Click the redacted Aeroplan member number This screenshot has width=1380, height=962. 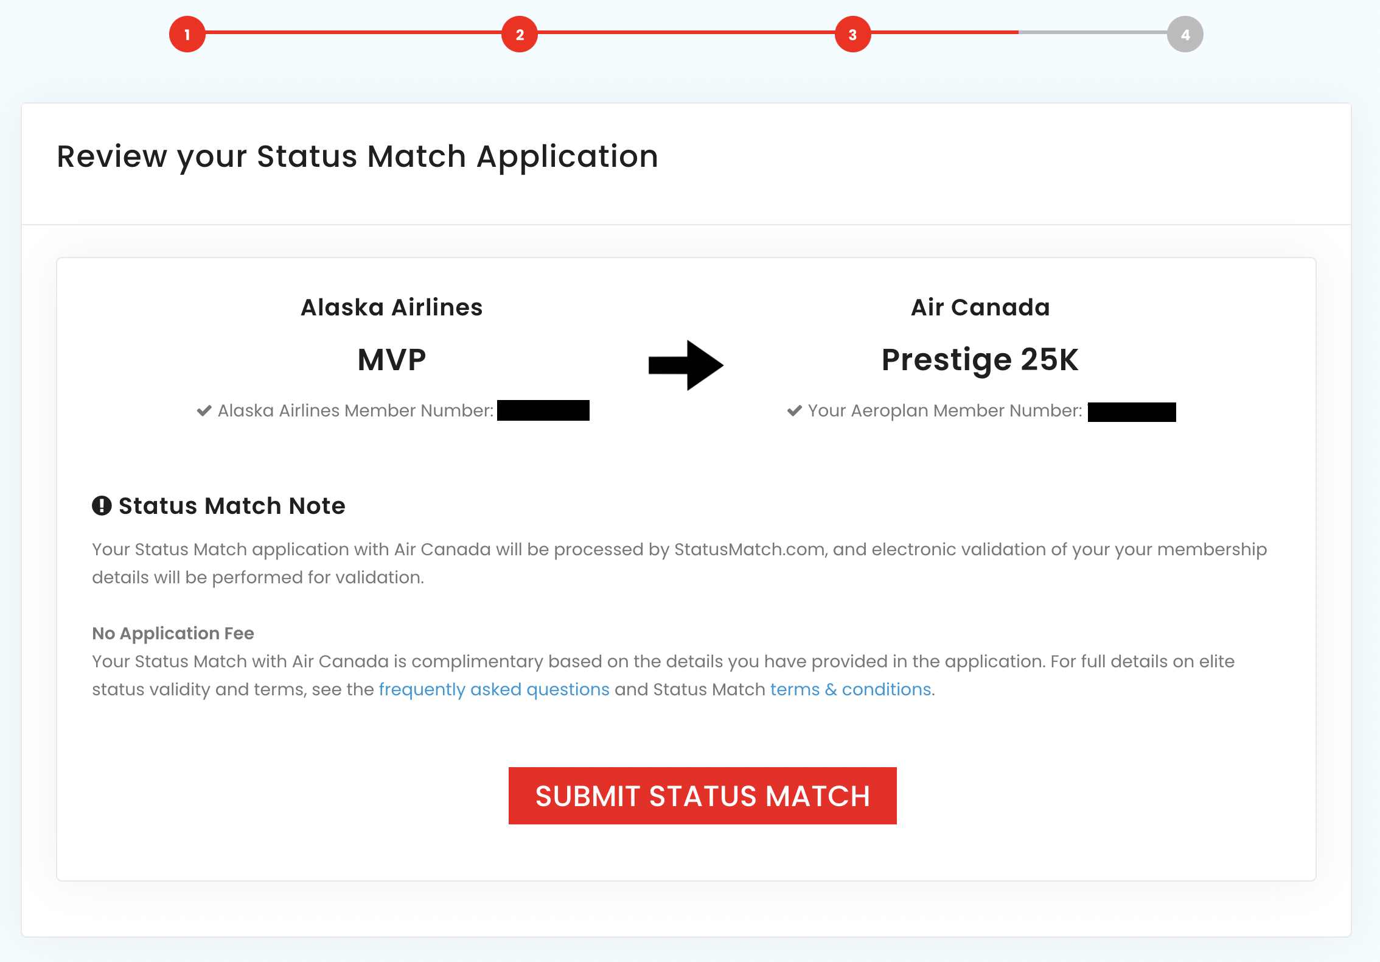[1131, 412]
